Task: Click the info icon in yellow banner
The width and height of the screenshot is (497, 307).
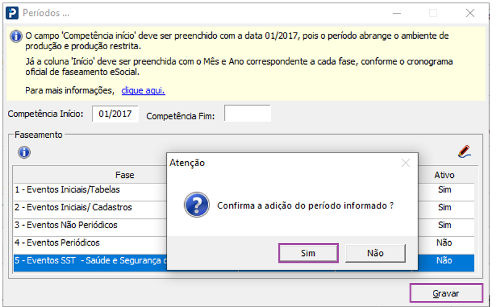Action: point(16,36)
